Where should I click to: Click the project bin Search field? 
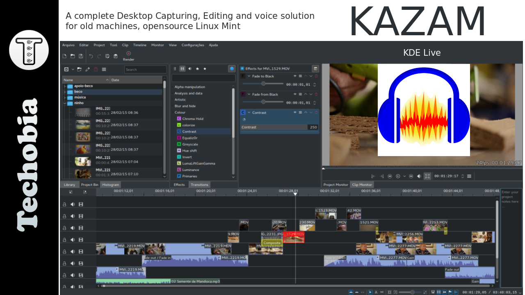coord(145,70)
